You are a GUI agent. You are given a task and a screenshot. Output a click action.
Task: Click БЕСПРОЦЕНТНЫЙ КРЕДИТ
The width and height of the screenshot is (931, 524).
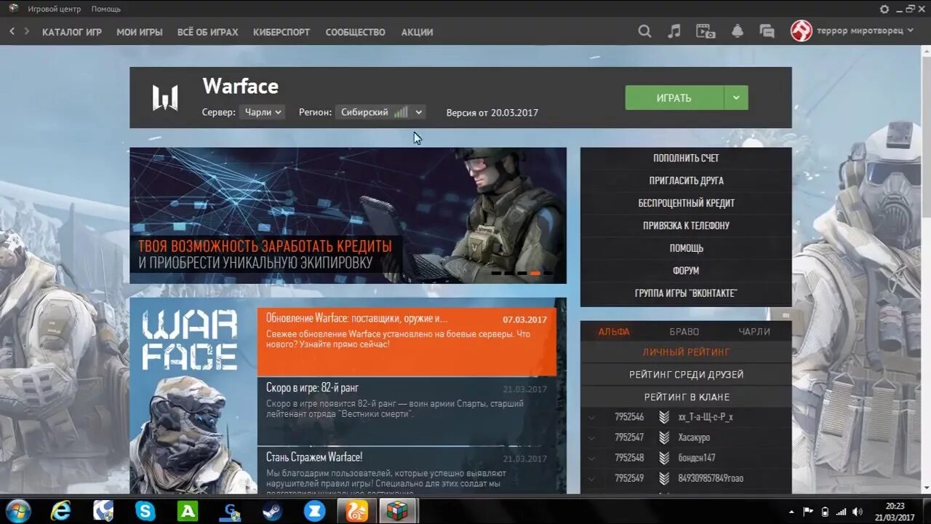pos(686,203)
